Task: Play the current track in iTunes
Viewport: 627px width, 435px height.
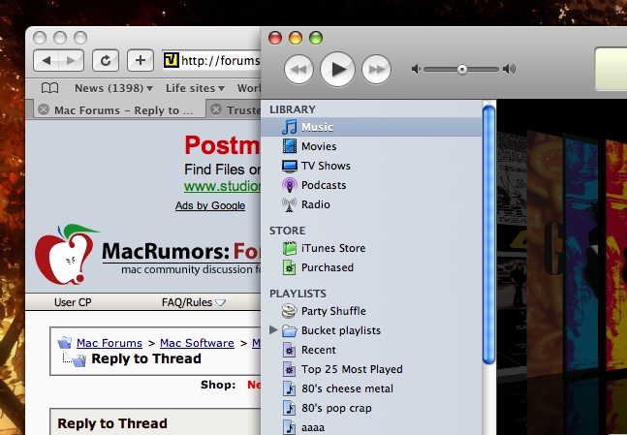Action: pos(337,69)
